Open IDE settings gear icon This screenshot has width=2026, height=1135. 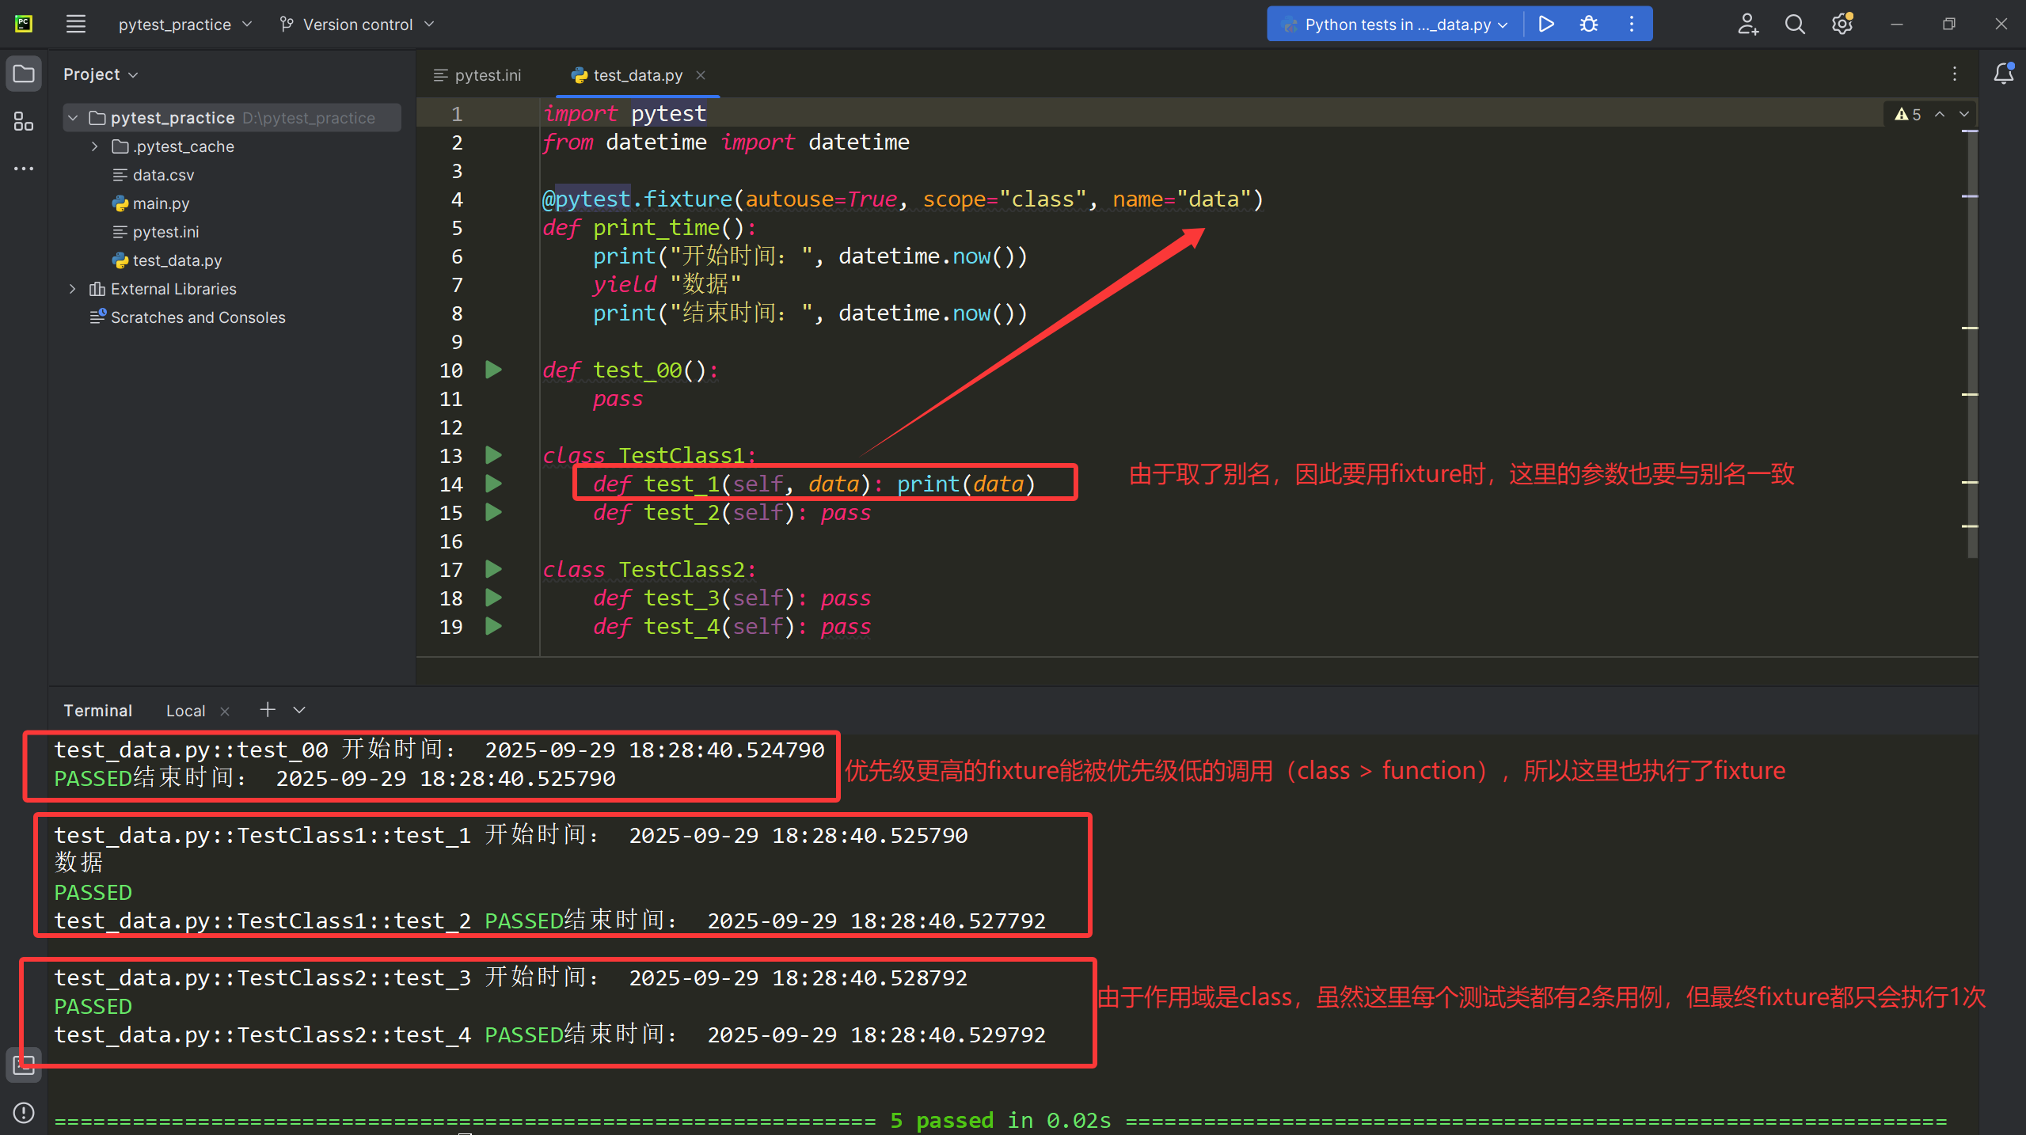[x=1842, y=25]
